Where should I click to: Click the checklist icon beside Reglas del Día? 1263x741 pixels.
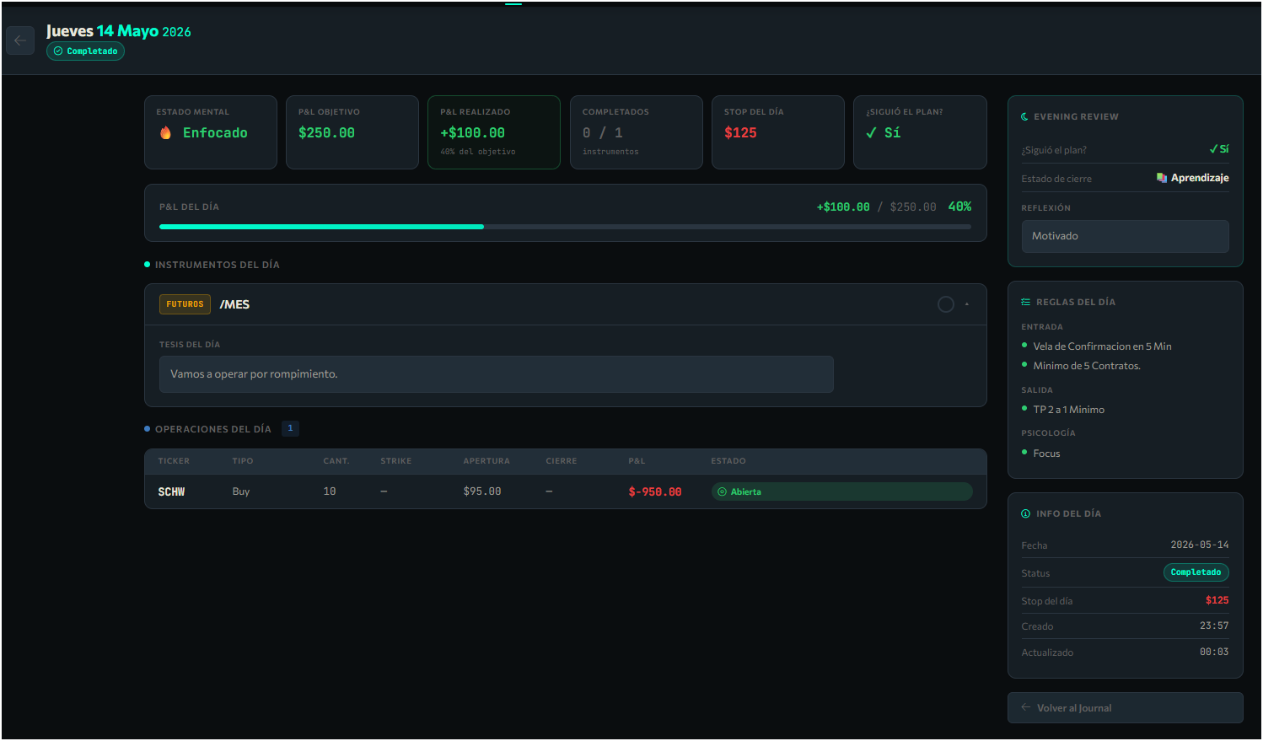[1025, 302]
